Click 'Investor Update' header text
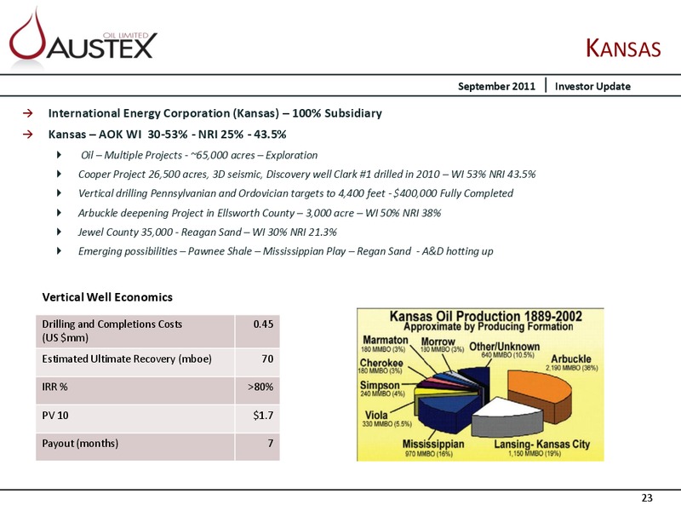The width and height of the screenshot is (681, 511). coord(592,86)
